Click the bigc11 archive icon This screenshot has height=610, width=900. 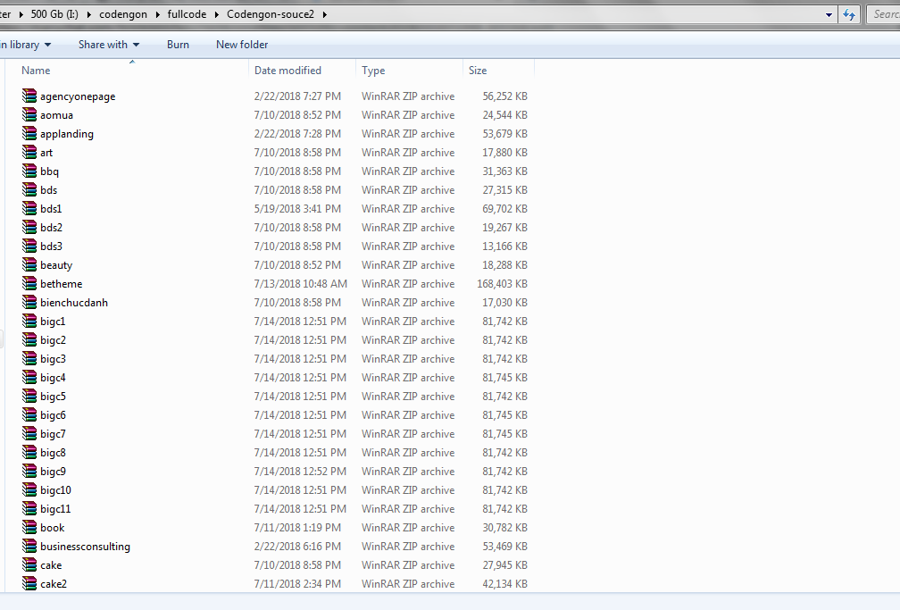tap(29, 509)
